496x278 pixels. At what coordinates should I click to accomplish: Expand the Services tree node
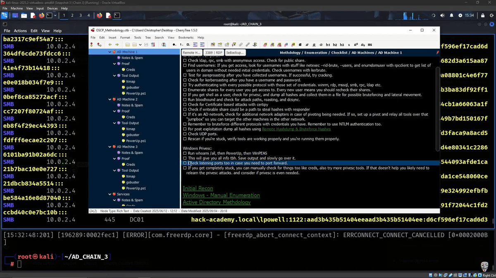click(x=110, y=194)
